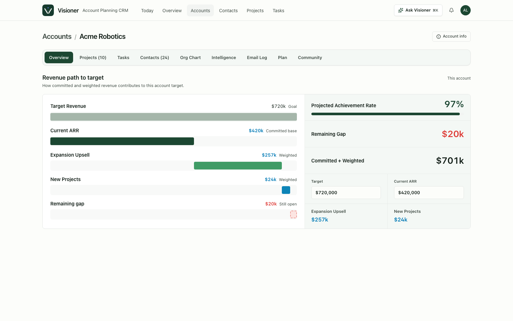Click the $20k Still open value
Screen dimensions: 513x321
[x=271, y=204]
